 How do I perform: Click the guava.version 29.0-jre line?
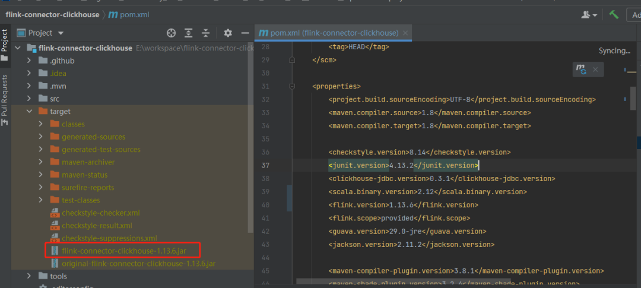pos(407,231)
